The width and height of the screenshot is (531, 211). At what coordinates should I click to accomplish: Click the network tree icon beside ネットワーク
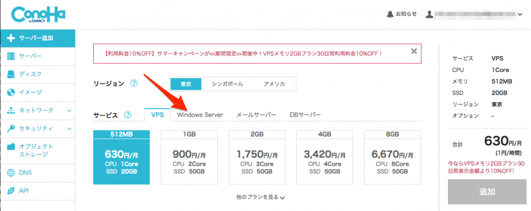coord(11,111)
